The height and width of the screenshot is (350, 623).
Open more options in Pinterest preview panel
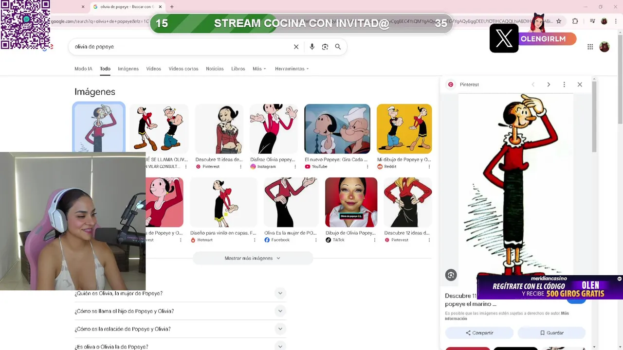[564, 85]
